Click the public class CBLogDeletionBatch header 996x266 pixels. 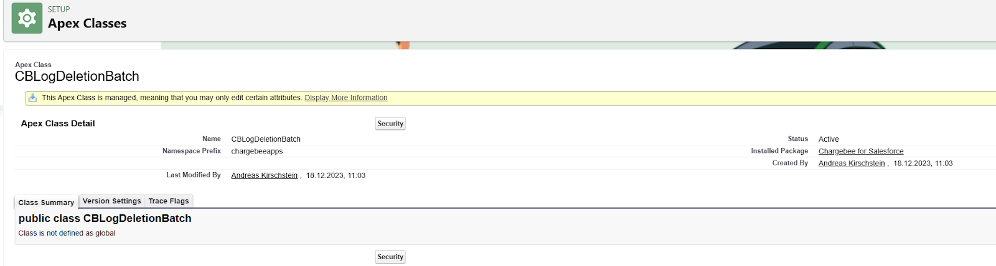105,218
